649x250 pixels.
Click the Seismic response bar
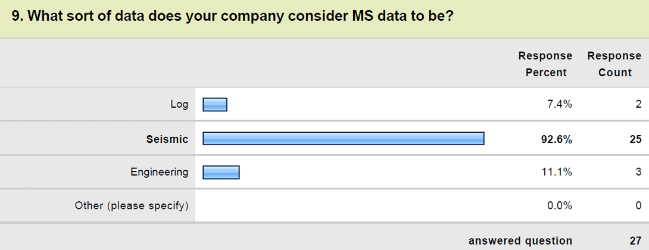pyautogui.click(x=344, y=139)
